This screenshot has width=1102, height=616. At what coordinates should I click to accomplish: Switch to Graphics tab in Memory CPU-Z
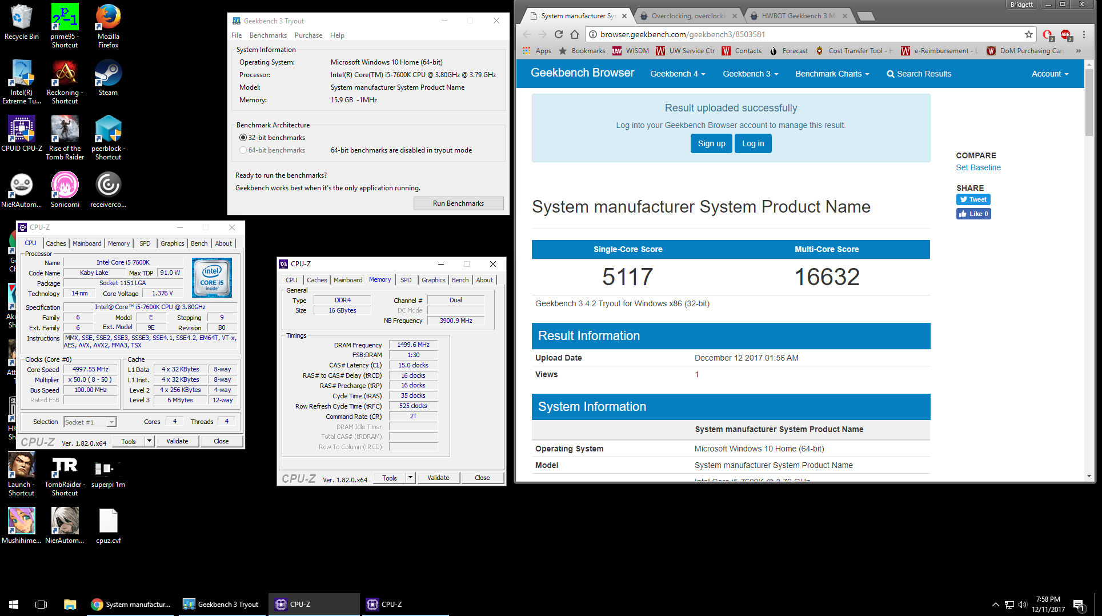(x=433, y=280)
